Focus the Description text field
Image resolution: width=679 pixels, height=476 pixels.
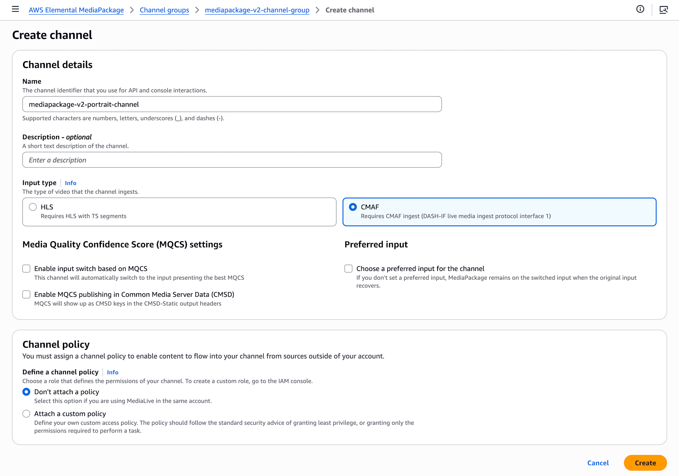[232, 160]
